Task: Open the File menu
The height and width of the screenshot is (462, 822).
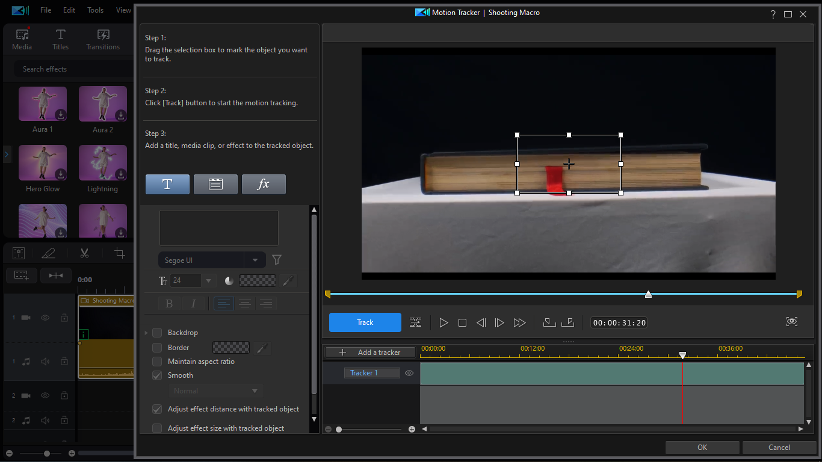Action: pos(46,10)
